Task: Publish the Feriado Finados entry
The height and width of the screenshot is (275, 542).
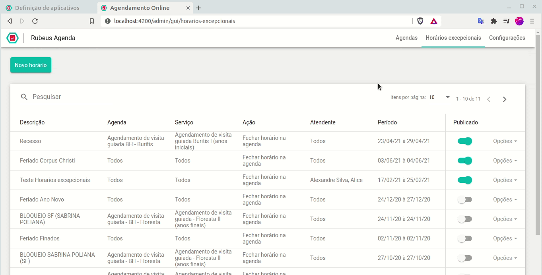Action: coord(465,238)
